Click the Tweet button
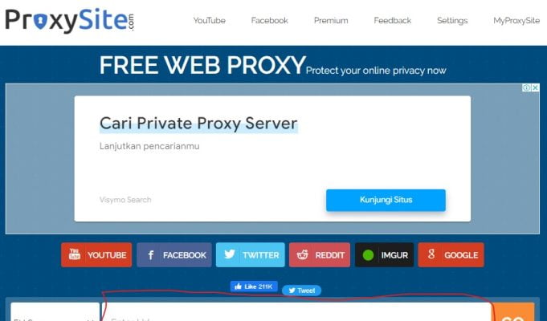The width and height of the screenshot is (547, 321). click(302, 291)
